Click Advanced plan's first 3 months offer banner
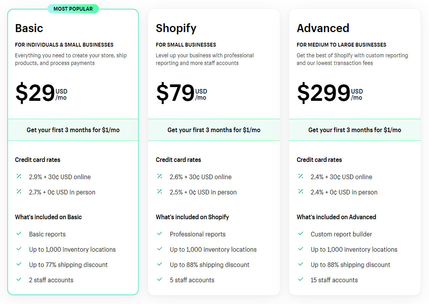The width and height of the screenshot is (429, 304). [x=355, y=130]
